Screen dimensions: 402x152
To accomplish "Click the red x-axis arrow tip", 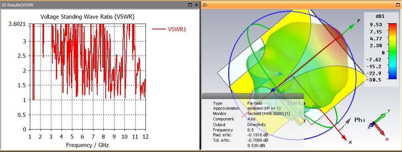I will [345, 139].
